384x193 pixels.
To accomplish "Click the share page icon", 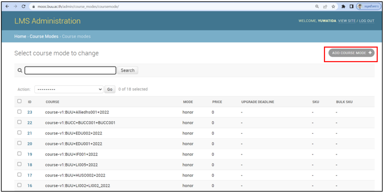I will coord(325,6).
